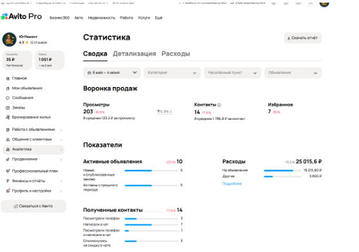Click the Активны с прошлого периода row
This screenshot has height=252, width=359.
coord(133,188)
